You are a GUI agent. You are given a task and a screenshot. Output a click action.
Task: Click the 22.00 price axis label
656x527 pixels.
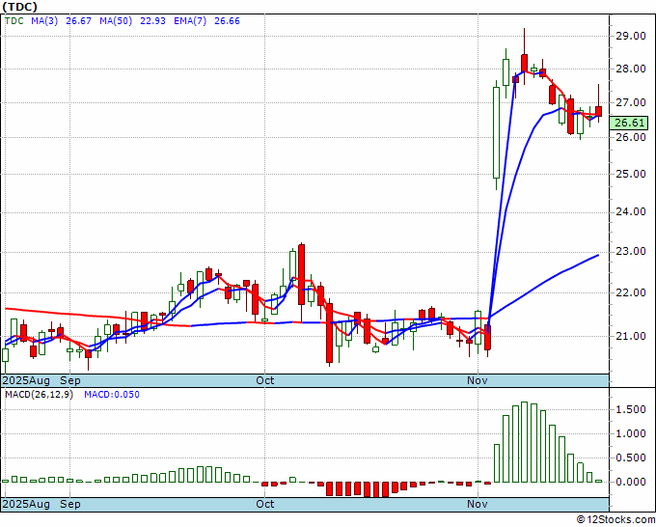(x=630, y=292)
